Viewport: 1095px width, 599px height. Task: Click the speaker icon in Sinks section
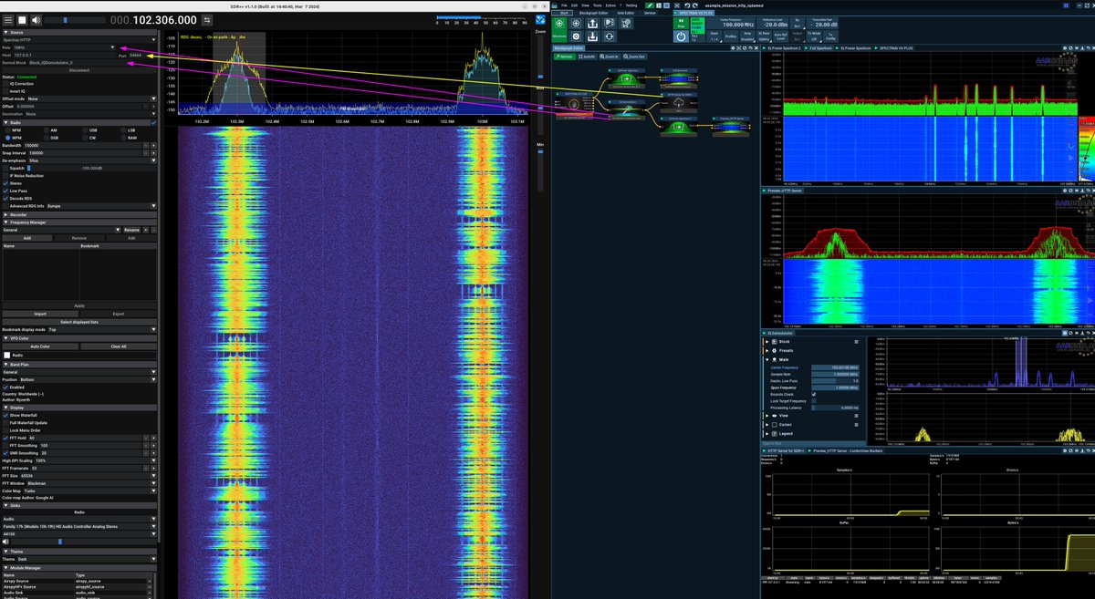point(5,542)
